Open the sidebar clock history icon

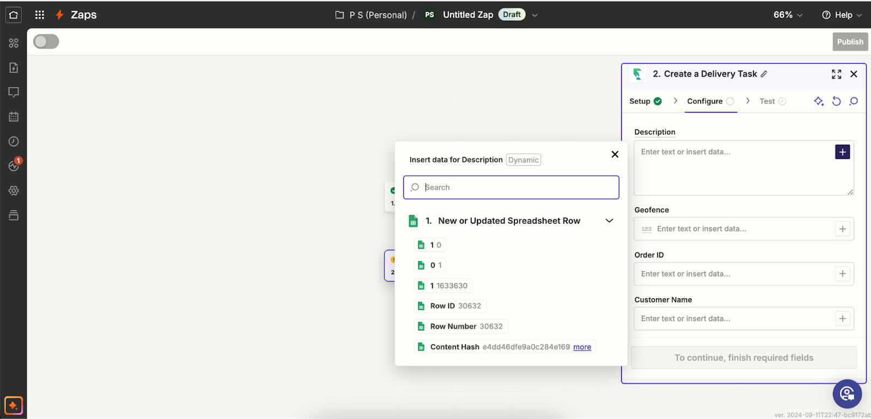(x=14, y=141)
